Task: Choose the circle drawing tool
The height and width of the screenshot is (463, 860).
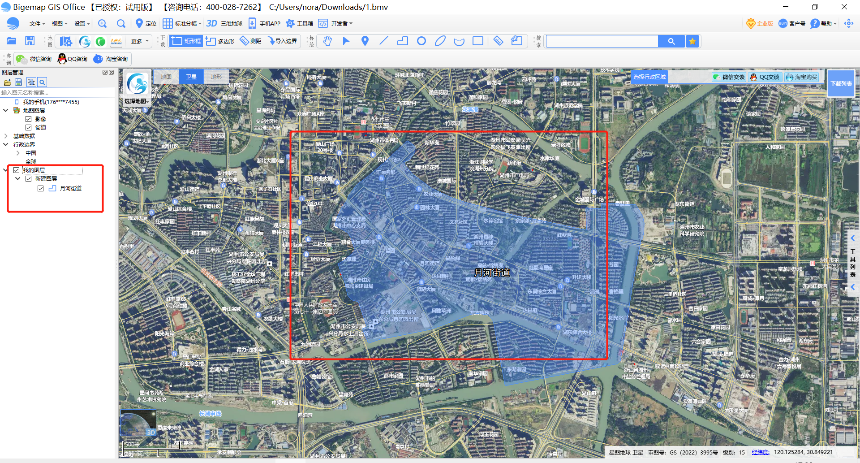Action: pos(421,41)
